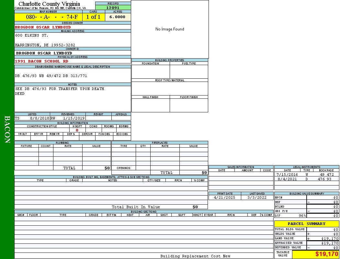The height and width of the screenshot is (259, 340).
Task: Click the last saved date 3/3/2022
Action: [257, 197]
